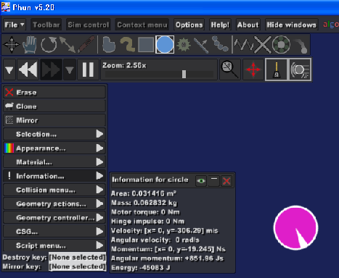Select the Plane tool
This screenshot has height=278, width=339.
pos(201,45)
